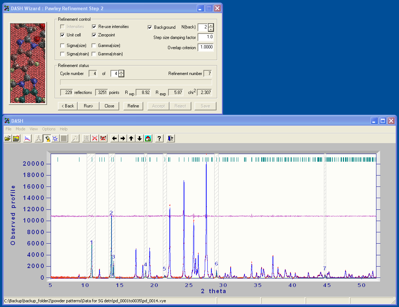Click the grey square toolbar button
Viewport: 399px width, 307px height.
64,138
